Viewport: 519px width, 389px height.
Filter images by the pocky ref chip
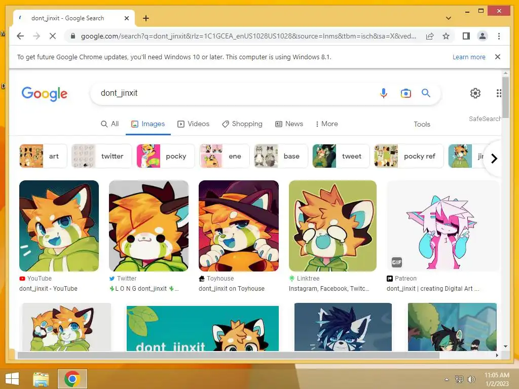coord(409,156)
